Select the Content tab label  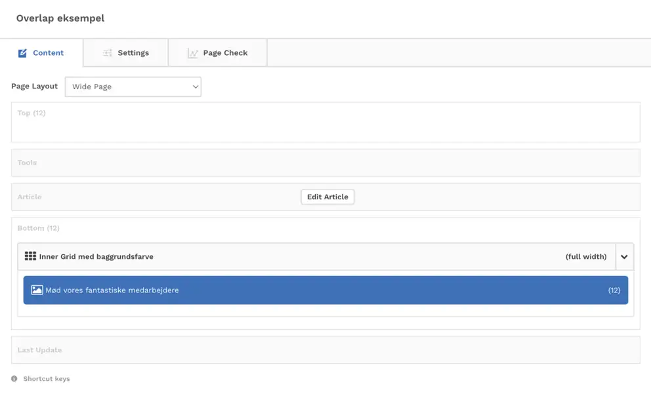coord(48,53)
